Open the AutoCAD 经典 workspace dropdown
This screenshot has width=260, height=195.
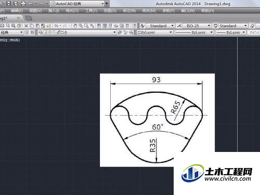click(x=77, y=4)
